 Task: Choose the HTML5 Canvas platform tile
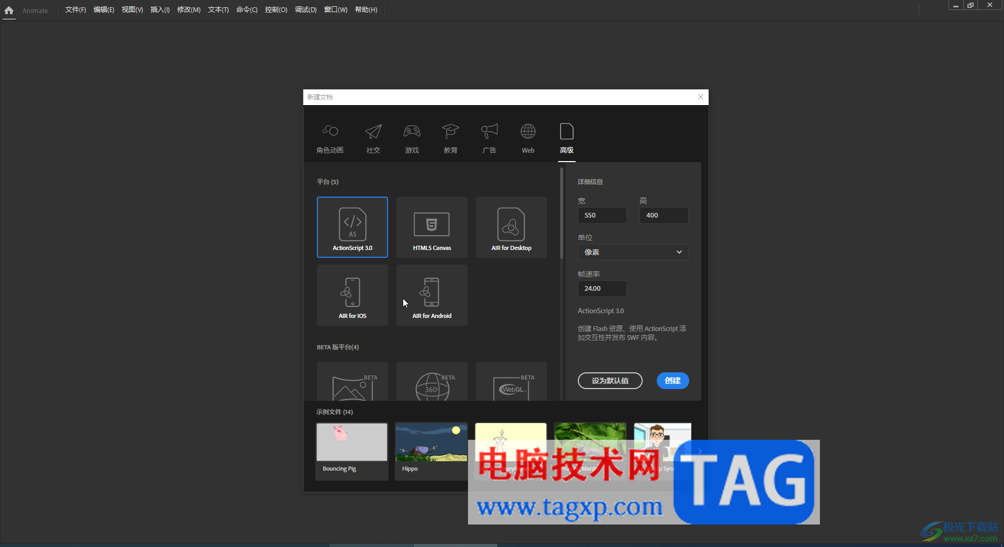[x=432, y=227]
